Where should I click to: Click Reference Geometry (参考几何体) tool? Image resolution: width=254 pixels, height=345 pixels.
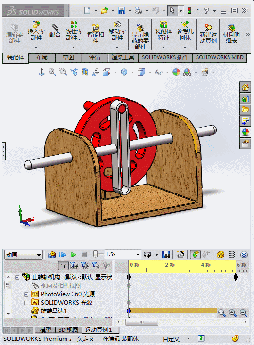tap(185, 31)
